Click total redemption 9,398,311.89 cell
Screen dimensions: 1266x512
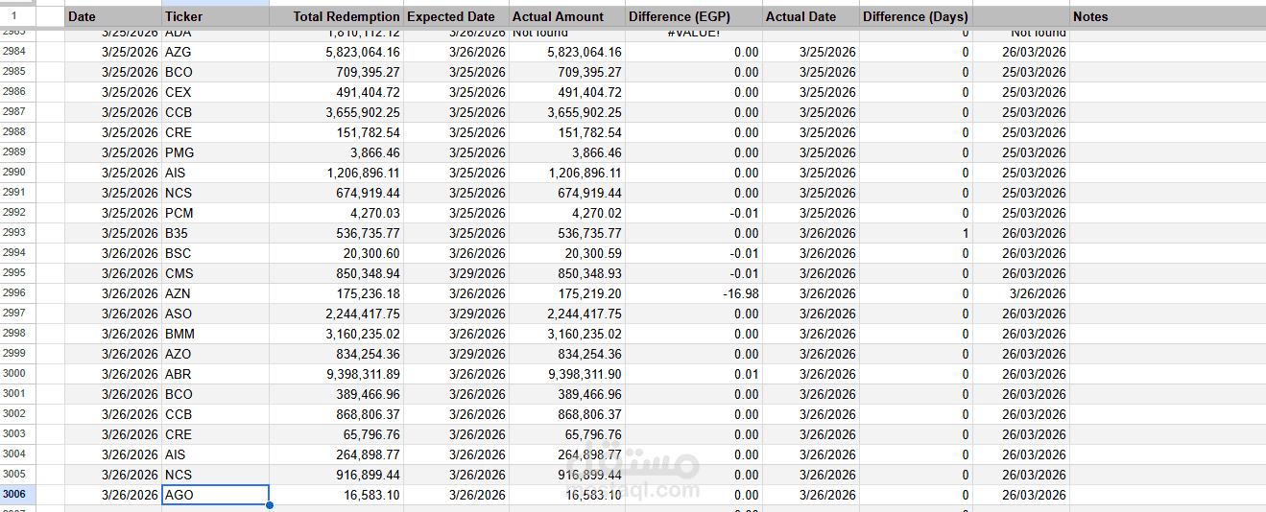click(x=336, y=374)
